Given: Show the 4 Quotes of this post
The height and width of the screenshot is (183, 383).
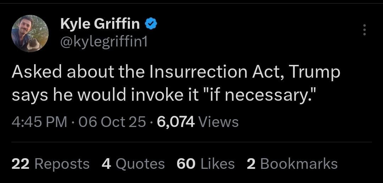Looking at the screenshot, I should click(x=133, y=164).
